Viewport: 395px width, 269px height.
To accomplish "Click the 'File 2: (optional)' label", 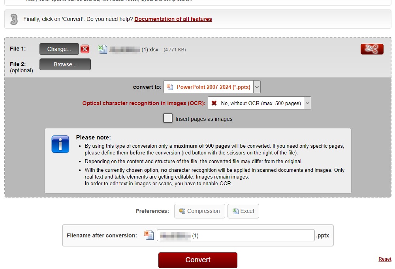I will click(x=21, y=67).
